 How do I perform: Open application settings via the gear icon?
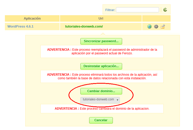[x=156, y=27]
